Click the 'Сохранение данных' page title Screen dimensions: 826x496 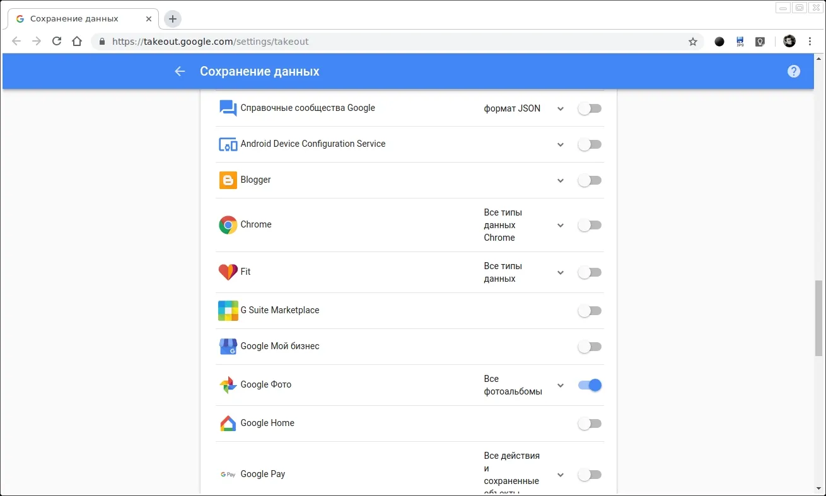tap(260, 71)
